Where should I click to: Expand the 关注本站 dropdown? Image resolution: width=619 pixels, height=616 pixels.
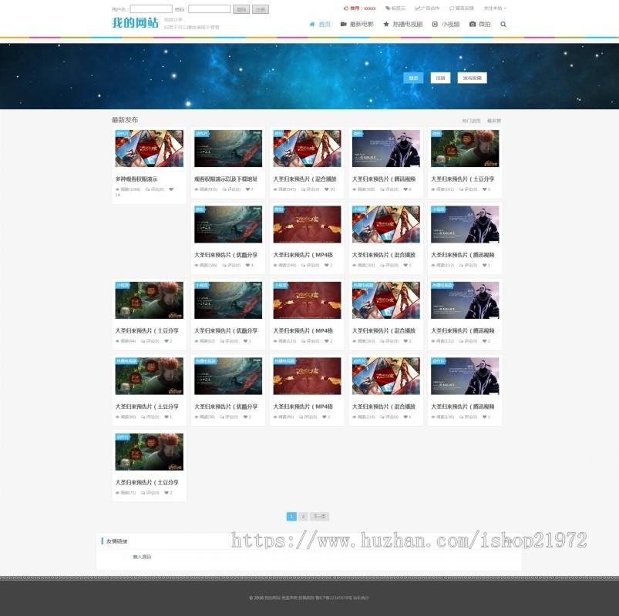point(495,8)
